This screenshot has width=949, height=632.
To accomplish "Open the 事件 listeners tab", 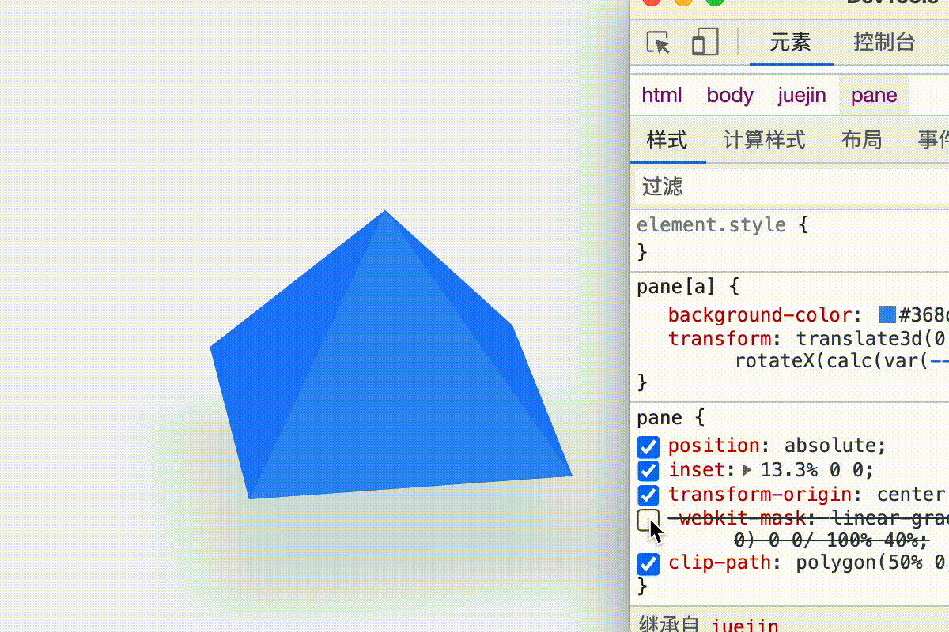I will [x=935, y=140].
